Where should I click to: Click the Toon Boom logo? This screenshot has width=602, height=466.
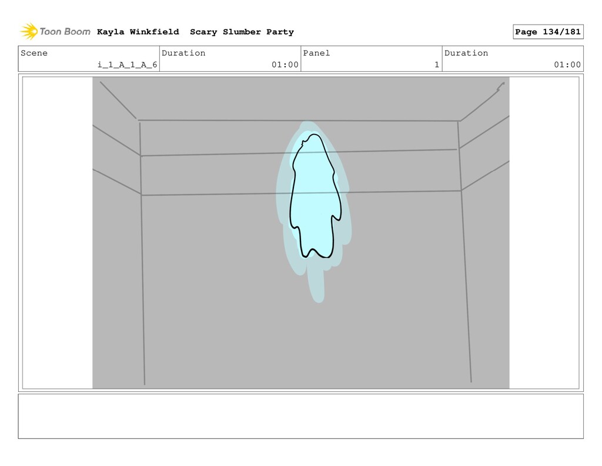(x=55, y=32)
